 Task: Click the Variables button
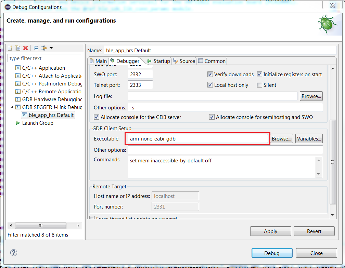pos(309,138)
